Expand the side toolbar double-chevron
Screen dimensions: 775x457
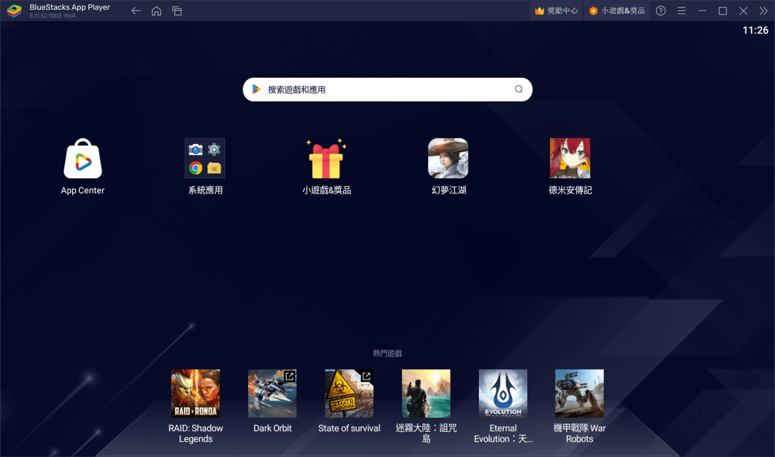[x=764, y=11]
